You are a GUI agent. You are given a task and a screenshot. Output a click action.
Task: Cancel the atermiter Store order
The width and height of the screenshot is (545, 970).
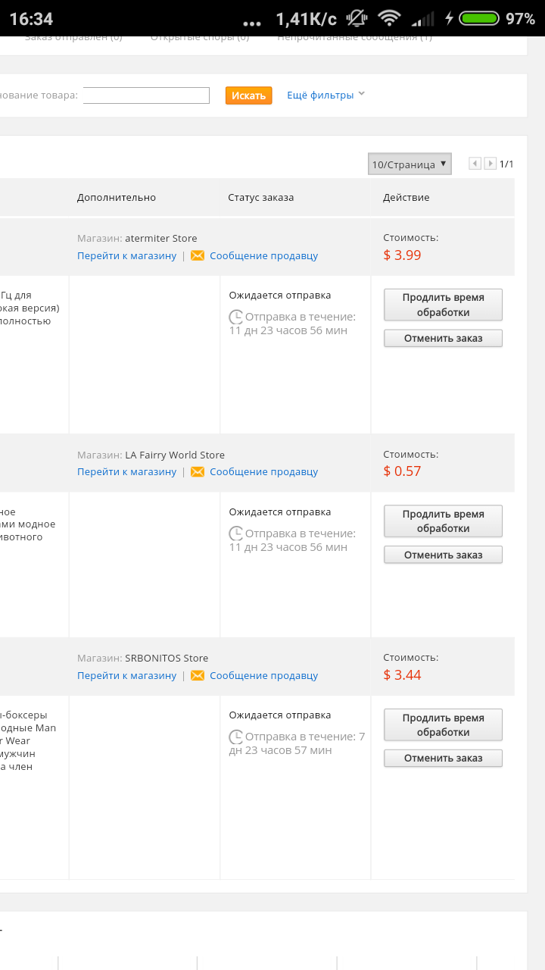click(443, 338)
